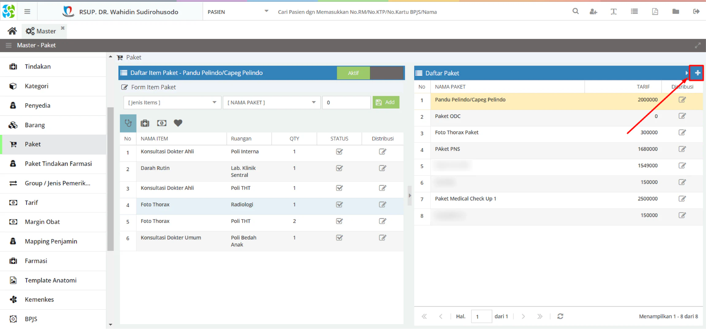Edit distribusi for Darah Rutin item
Screen dimensions: 706x330
click(x=383, y=168)
